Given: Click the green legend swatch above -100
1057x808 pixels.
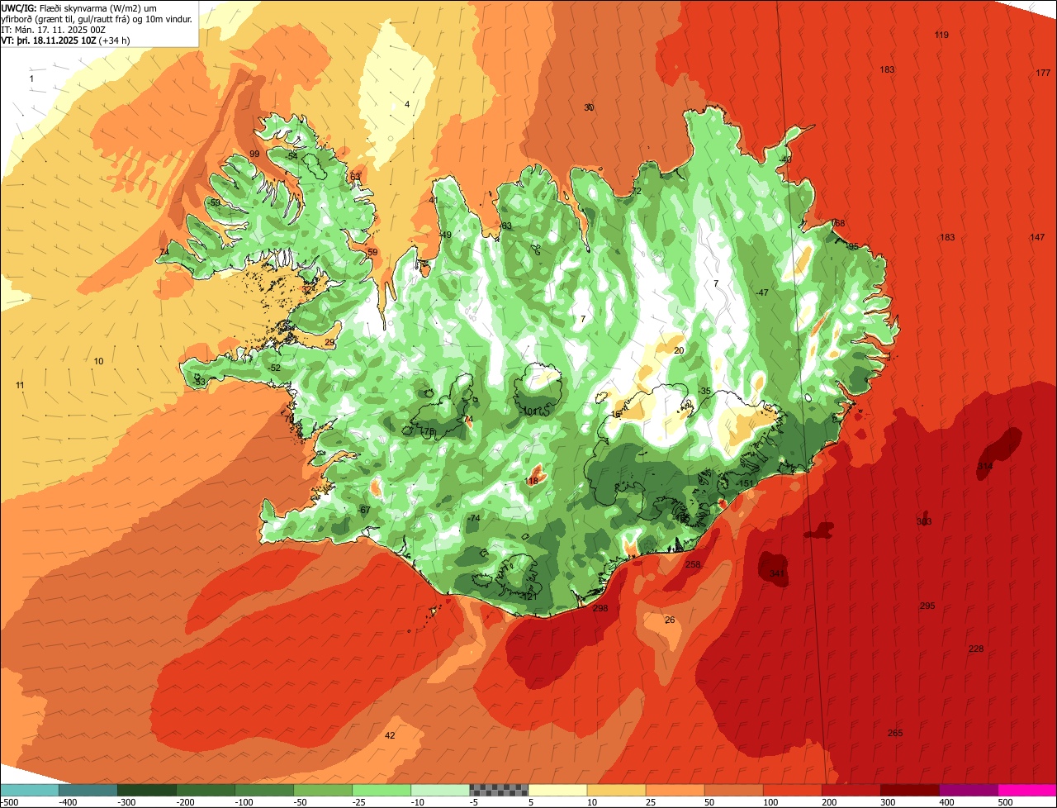Looking at the screenshot, I should 264,790.
